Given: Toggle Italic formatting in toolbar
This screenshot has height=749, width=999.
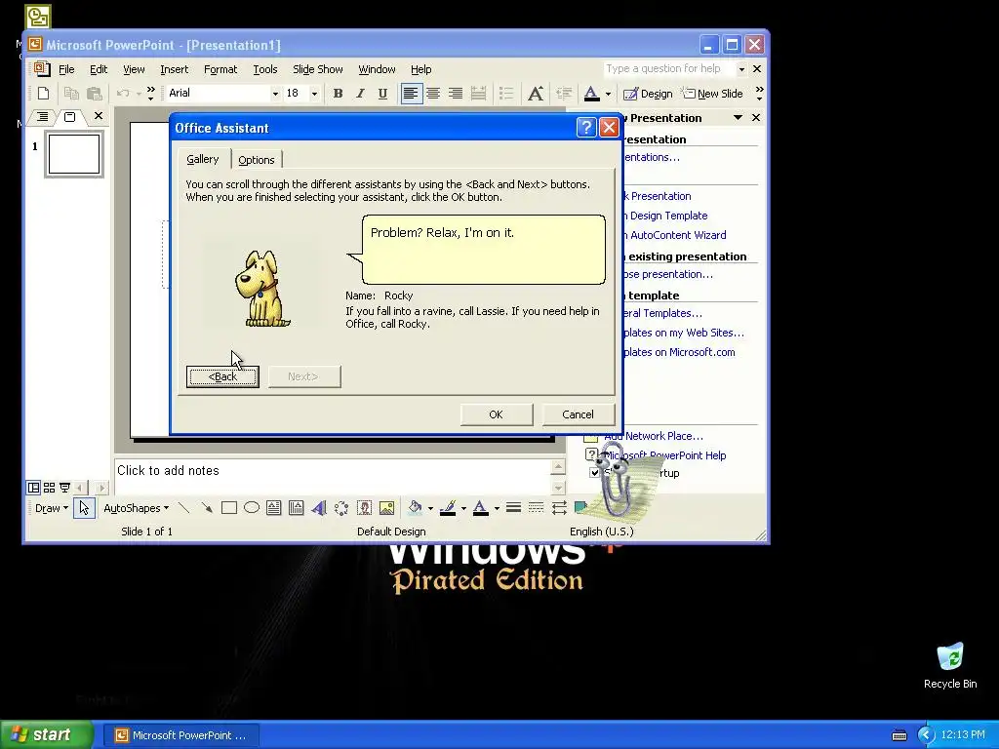Looking at the screenshot, I should coord(360,94).
